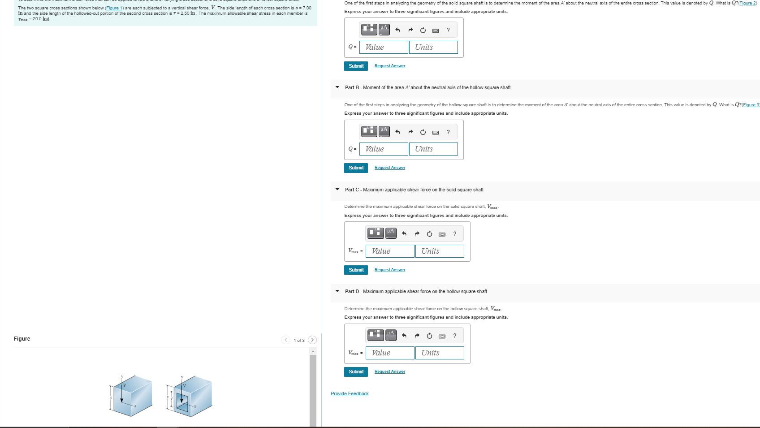This screenshot has width=760, height=428.
Task: Focus the Part C Vmax Units field
Action: click(440, 251)
